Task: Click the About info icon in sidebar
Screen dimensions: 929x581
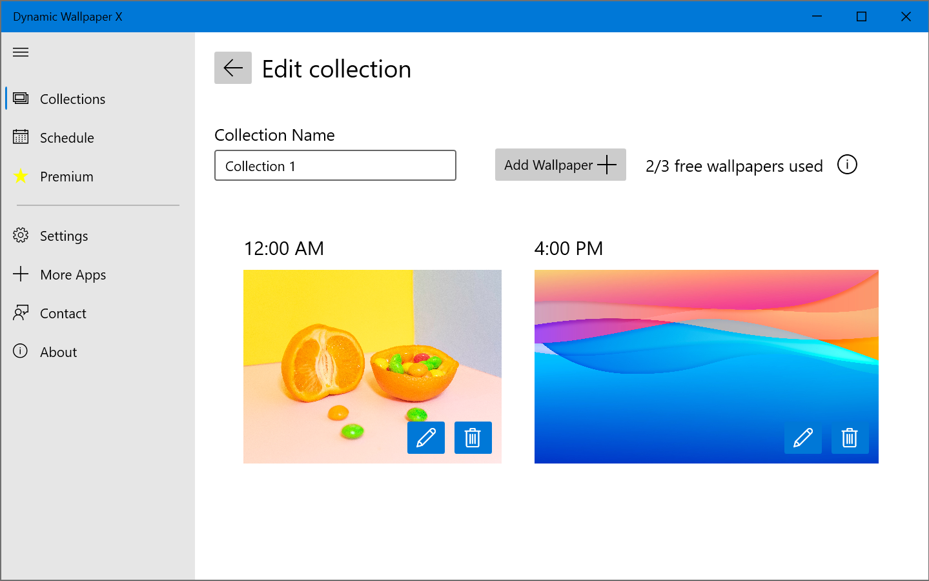Action: (20, 352)
